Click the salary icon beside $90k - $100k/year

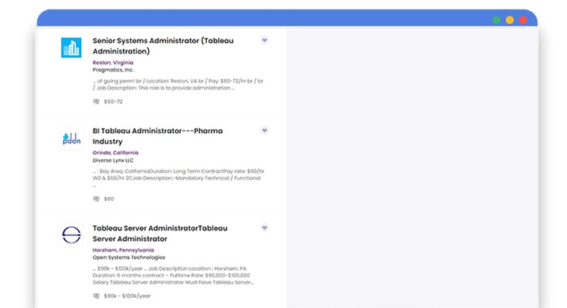pyautogui.click(x=96, y=296)
